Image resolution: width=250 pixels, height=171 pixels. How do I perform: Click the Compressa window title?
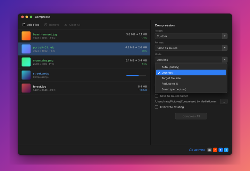point(43,17)
